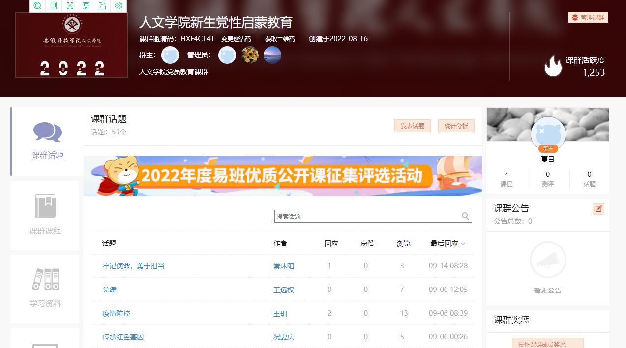Open the gear settings icon above course image
Screen dimensions: 626x348
click(119, 6)
